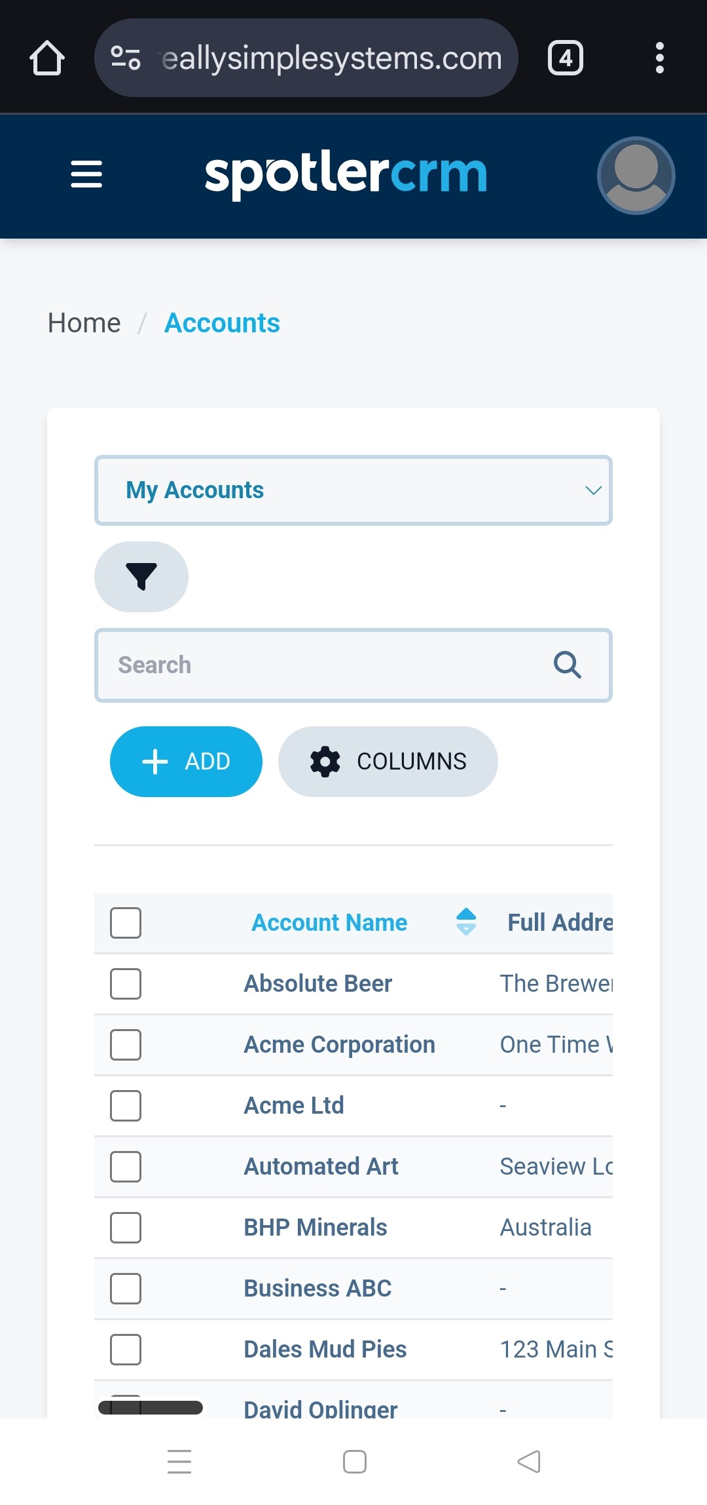Tap the browser home icon

coord(47,58)
